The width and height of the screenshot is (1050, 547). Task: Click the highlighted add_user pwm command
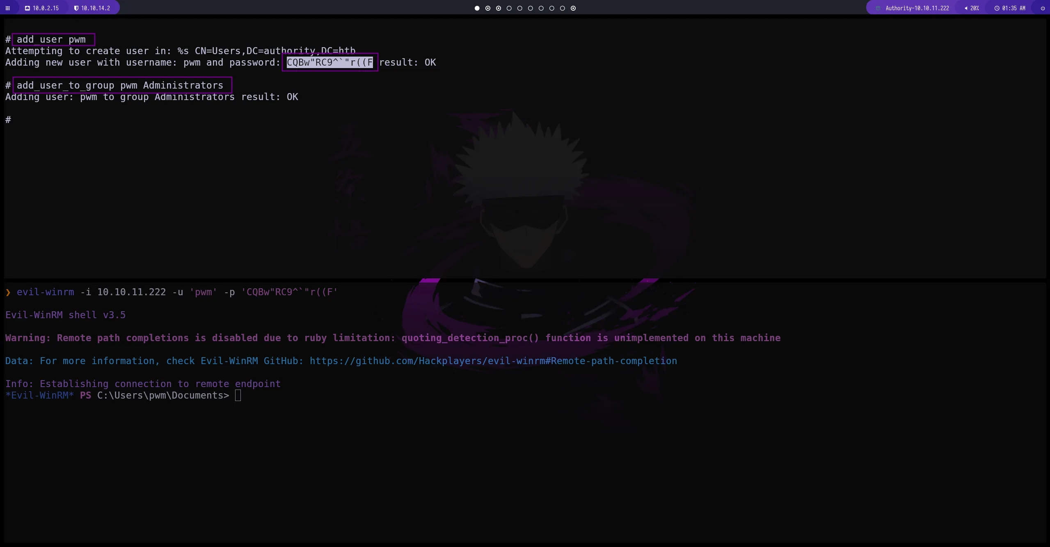53,39
